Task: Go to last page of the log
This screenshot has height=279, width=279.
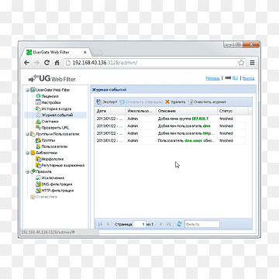Action: pyautogui.click(x=168, y=224)
